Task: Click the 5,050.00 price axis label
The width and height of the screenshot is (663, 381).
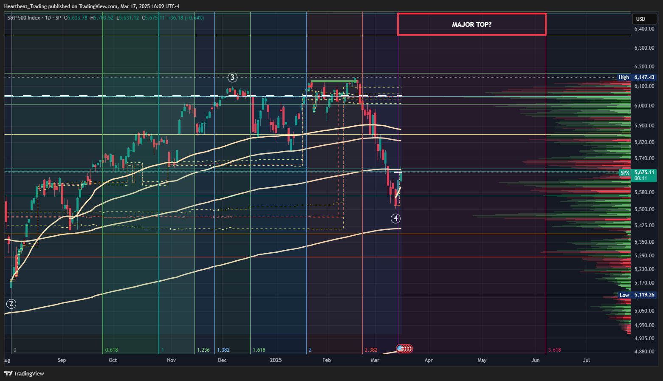Action: click(644, 311)
